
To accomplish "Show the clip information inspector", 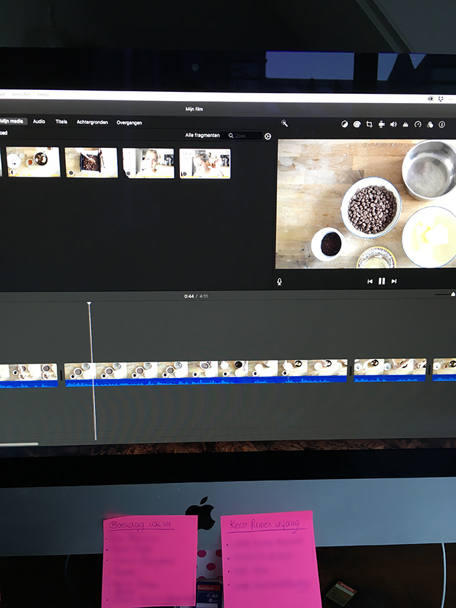I will (x=442, y=124).
